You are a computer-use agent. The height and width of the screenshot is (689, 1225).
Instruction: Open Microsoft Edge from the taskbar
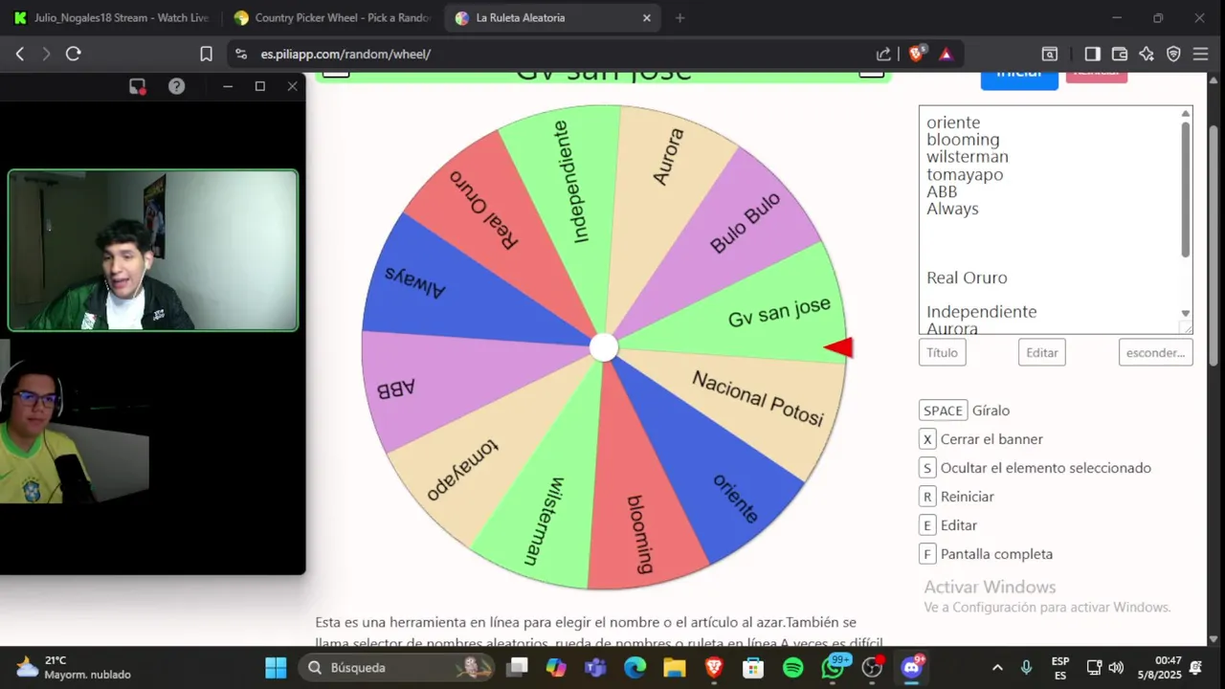pyautogui.click(x=635, y=667)
